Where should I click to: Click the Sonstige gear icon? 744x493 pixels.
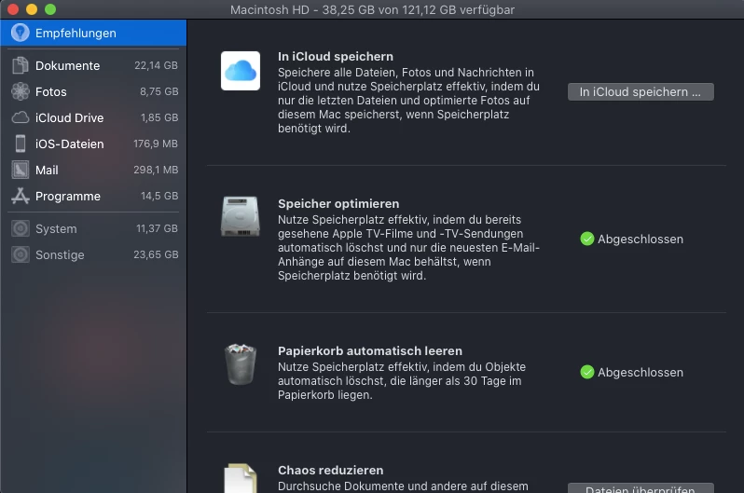click(x=20, y=254)
